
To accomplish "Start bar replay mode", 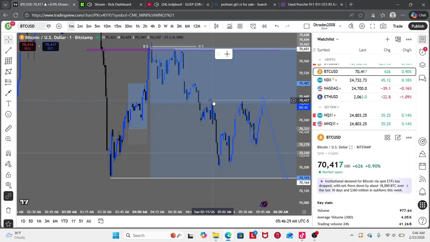I will (264, 26).
